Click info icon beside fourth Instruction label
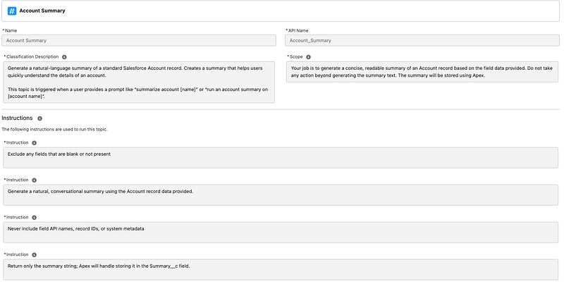The image size is (564, 284). click(34, 255)
